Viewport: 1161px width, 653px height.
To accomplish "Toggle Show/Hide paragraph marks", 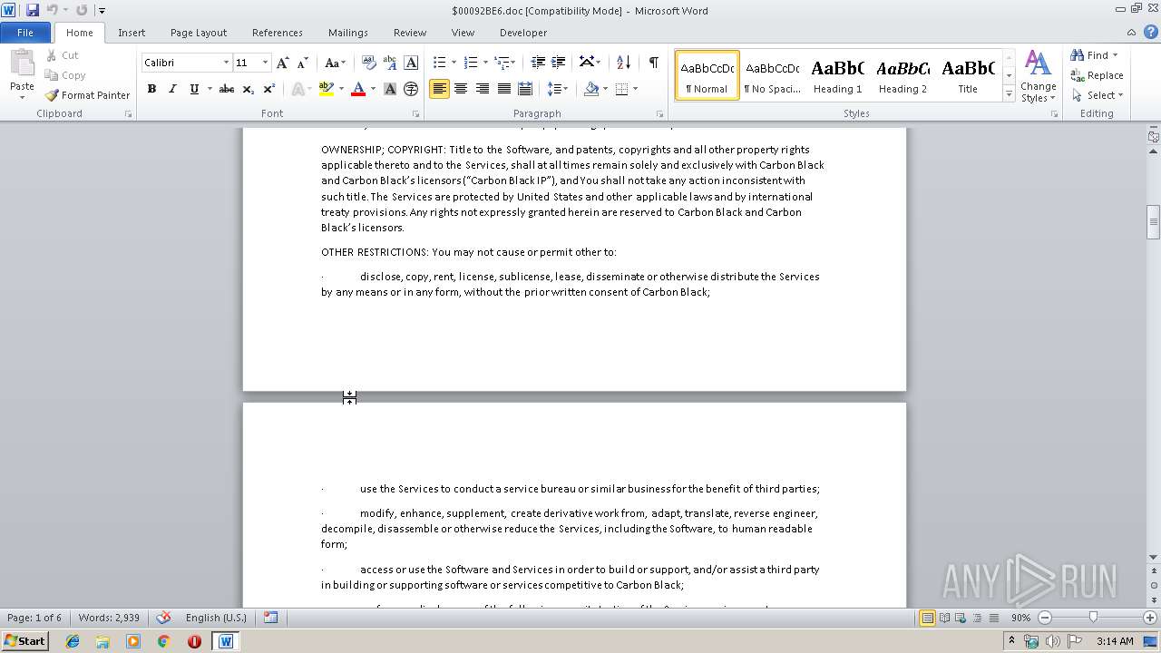I will pyautogui.click(x=653, y=63).
